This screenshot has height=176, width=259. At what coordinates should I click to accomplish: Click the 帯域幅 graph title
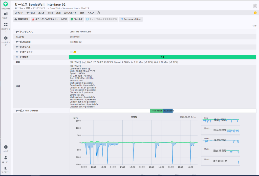134,117
